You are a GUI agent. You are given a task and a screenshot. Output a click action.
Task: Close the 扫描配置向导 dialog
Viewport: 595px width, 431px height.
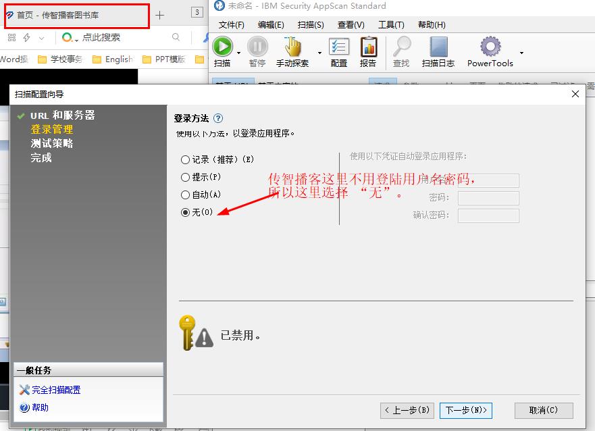tap(575, 94)
